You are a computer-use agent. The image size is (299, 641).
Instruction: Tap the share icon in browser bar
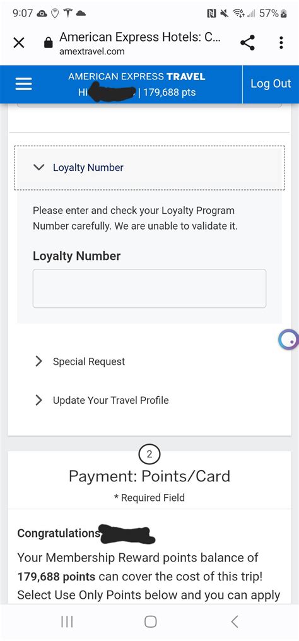(247, 42)
